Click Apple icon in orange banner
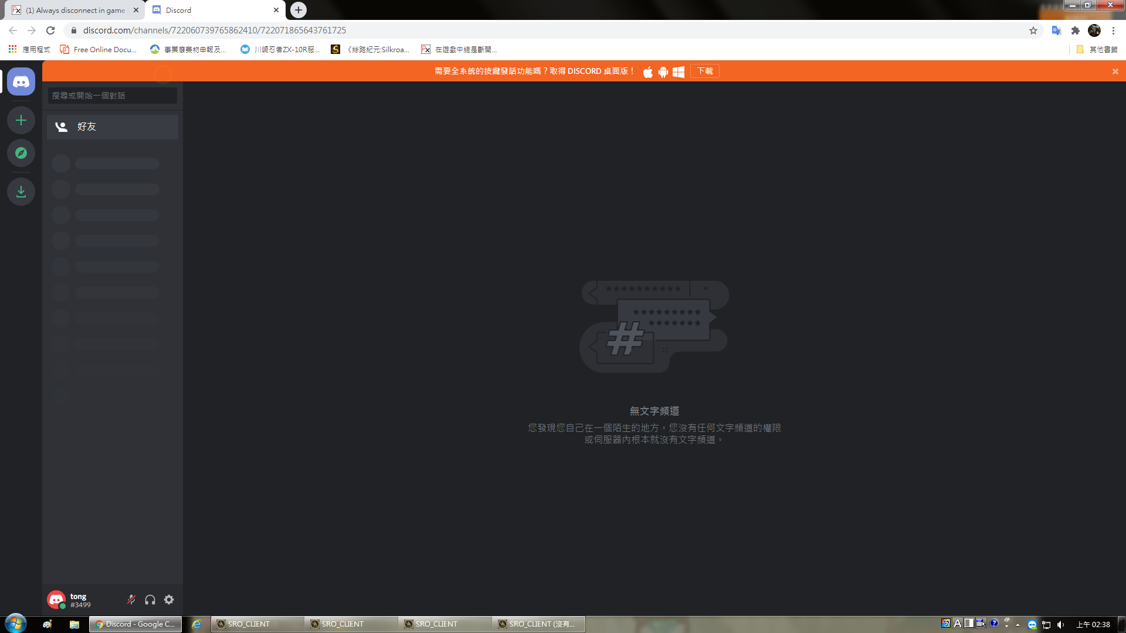The width and height of the screenshot is (1126, 633). 648,72
